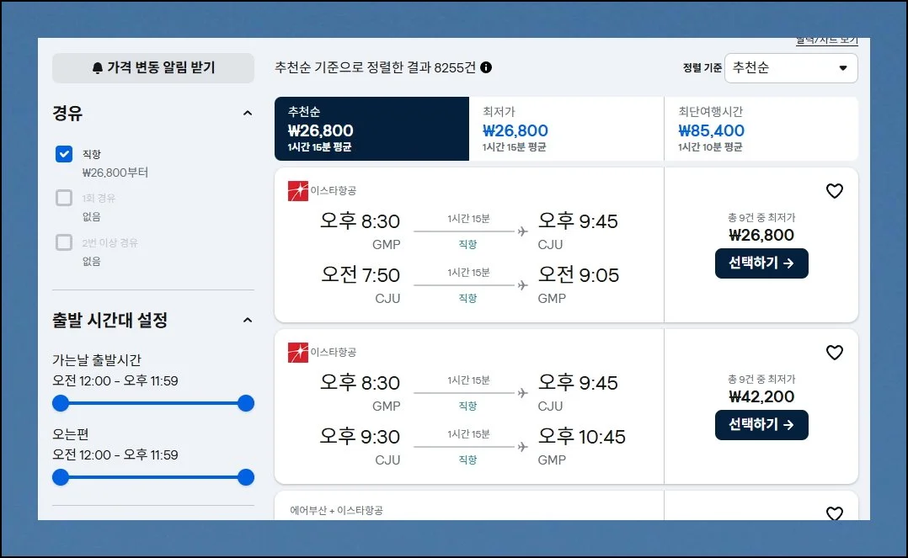908x558 pixels.
Task: Click heart icon on 에어부산 + 이스타항공 card
Action: pos(834,513)
